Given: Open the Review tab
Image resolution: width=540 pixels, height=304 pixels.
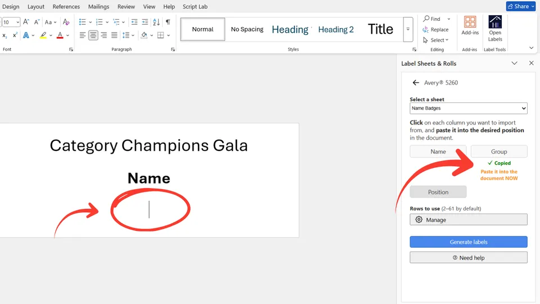Looking at the screenshot, I should [x=126, y=7].
